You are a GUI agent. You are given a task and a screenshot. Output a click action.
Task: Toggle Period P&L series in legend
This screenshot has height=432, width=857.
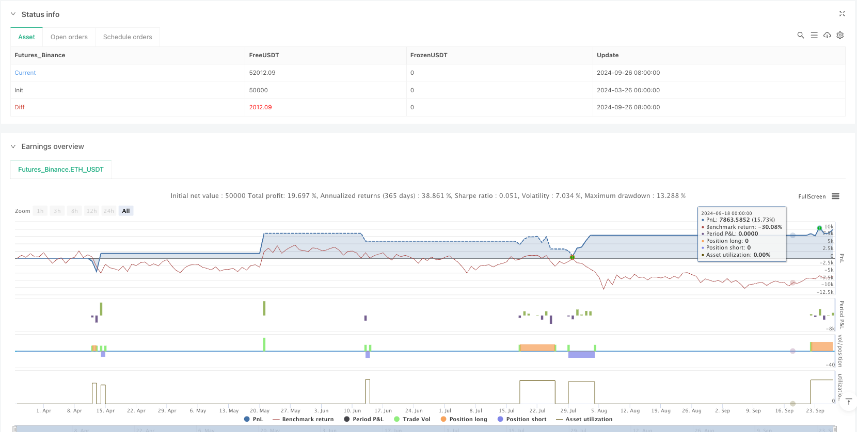pyautogui.click(x=364, y=419)
